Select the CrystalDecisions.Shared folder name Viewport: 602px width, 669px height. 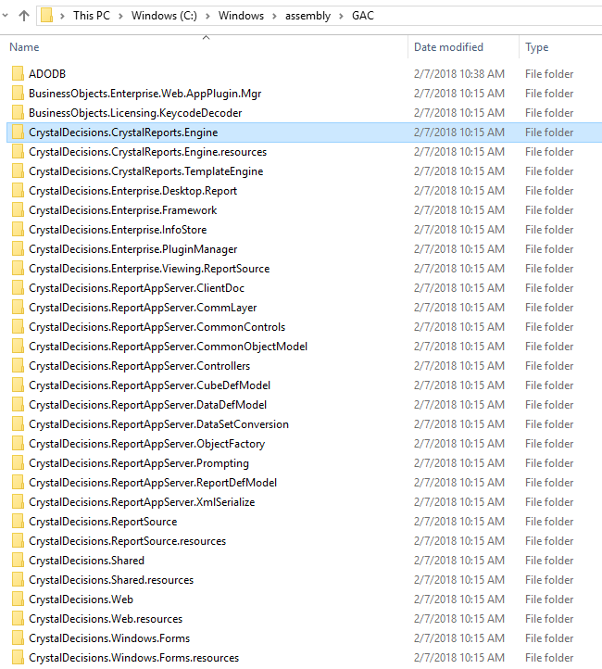click(86, 561)
